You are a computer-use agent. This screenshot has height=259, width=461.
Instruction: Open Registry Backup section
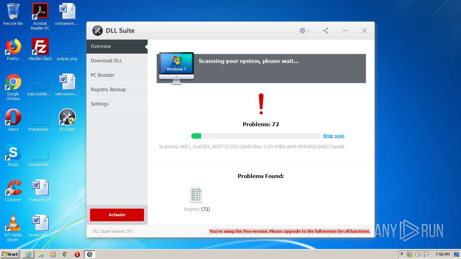[117, 90]
